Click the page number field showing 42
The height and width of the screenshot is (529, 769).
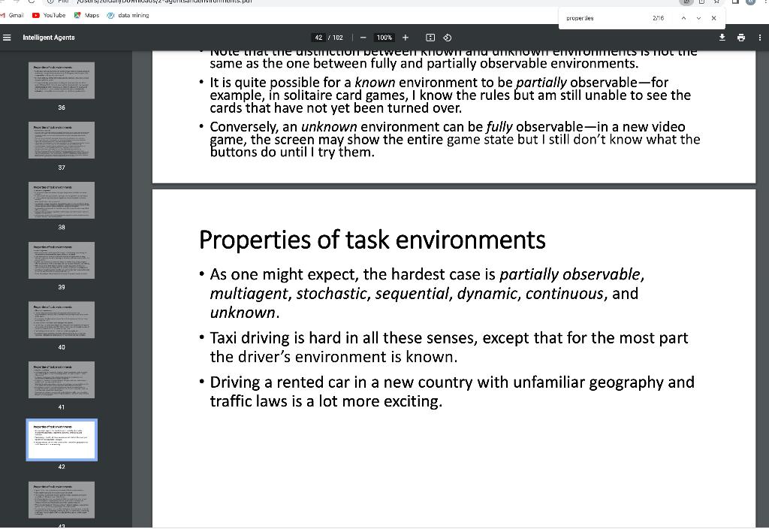click(x=318, y=38)
